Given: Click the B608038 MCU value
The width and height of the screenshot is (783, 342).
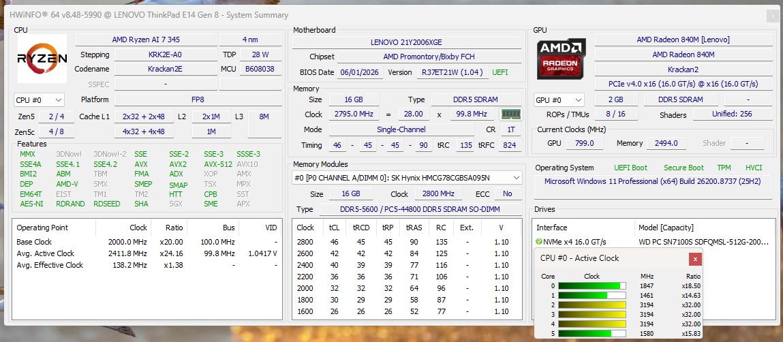Looking at the screenshot, I should 261,69.
